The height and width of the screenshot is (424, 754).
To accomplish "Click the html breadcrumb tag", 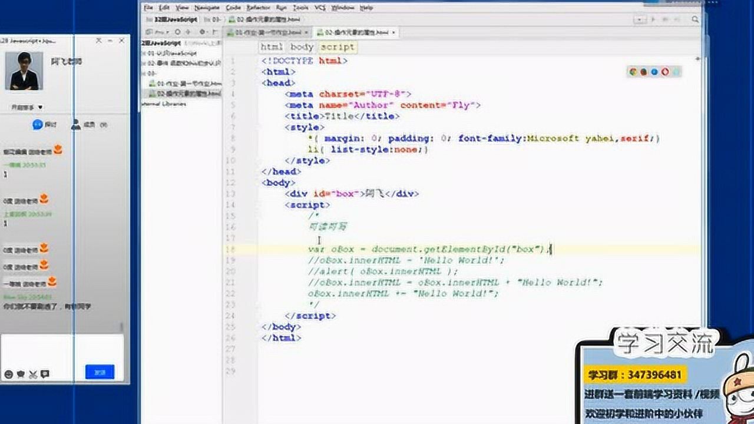I will tap(272, 47).
